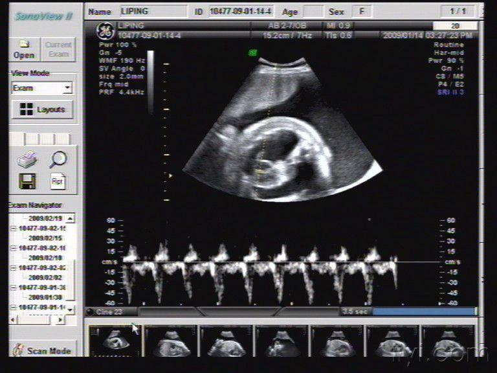Click the Routine label on the scan
This screenshot has height=373, width=497.
coord(449,45)
